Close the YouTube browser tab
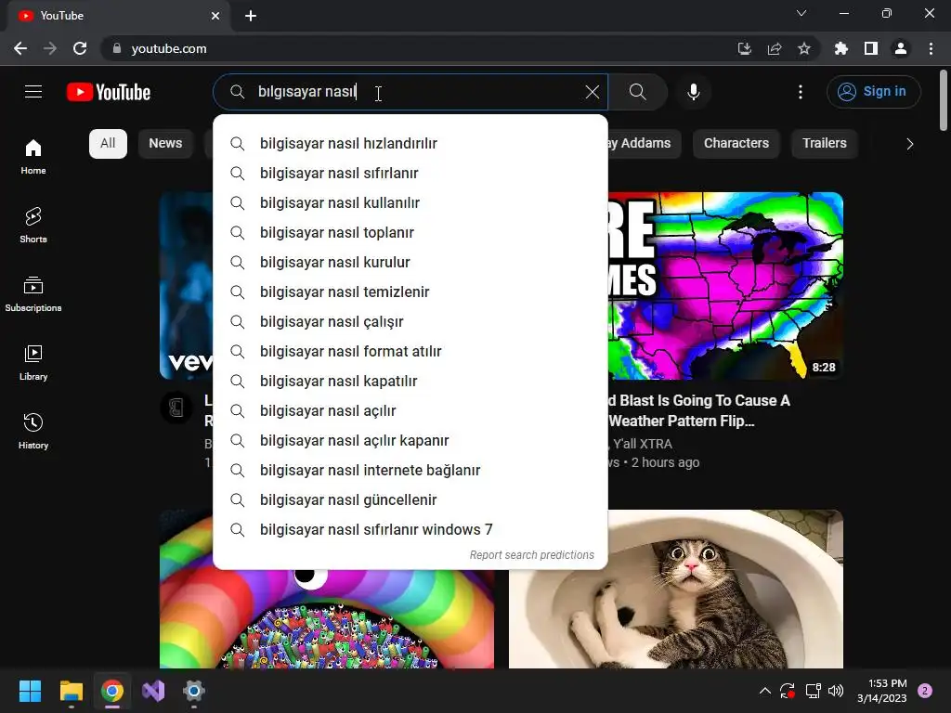Screen dimensions: 951x713 (215, 16)
